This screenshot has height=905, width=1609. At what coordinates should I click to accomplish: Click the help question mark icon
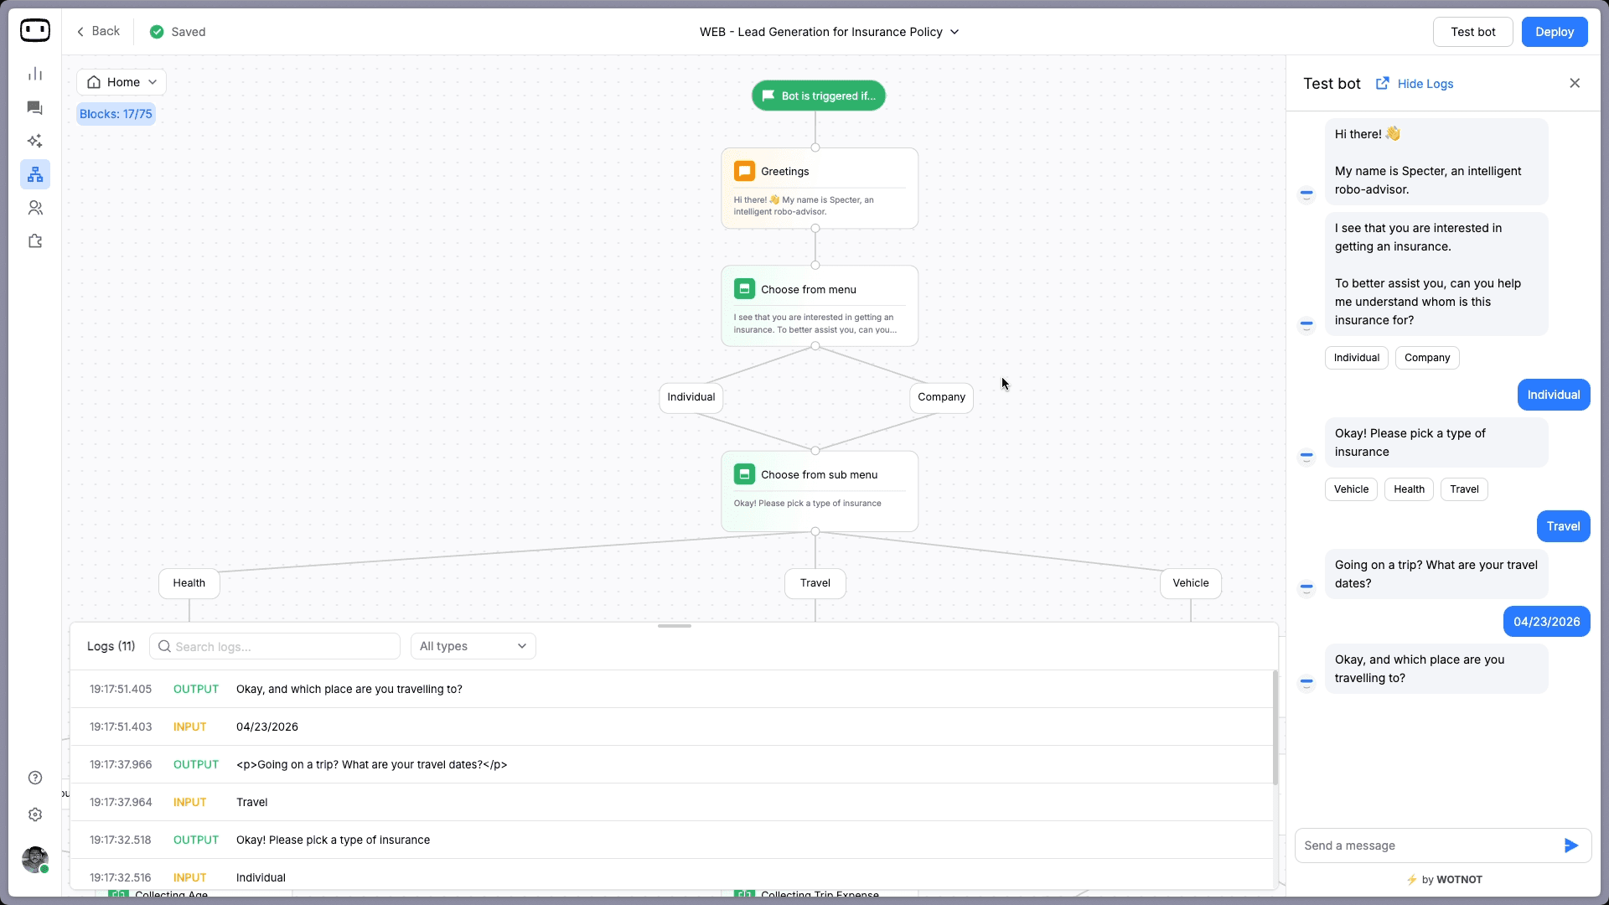35,778
